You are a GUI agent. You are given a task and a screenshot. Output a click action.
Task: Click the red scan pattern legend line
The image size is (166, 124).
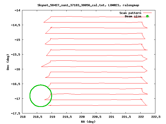pyautogui.click(x=148, y=13)
